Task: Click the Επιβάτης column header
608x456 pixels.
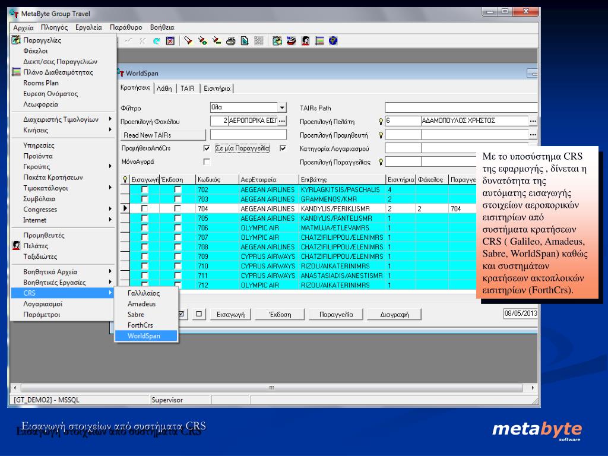Action: pyautogui.click(x=343, y=179)
